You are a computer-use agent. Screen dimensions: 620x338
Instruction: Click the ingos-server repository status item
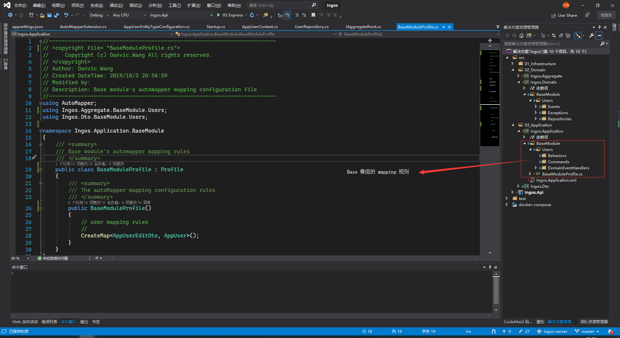[x=552, y=332]
